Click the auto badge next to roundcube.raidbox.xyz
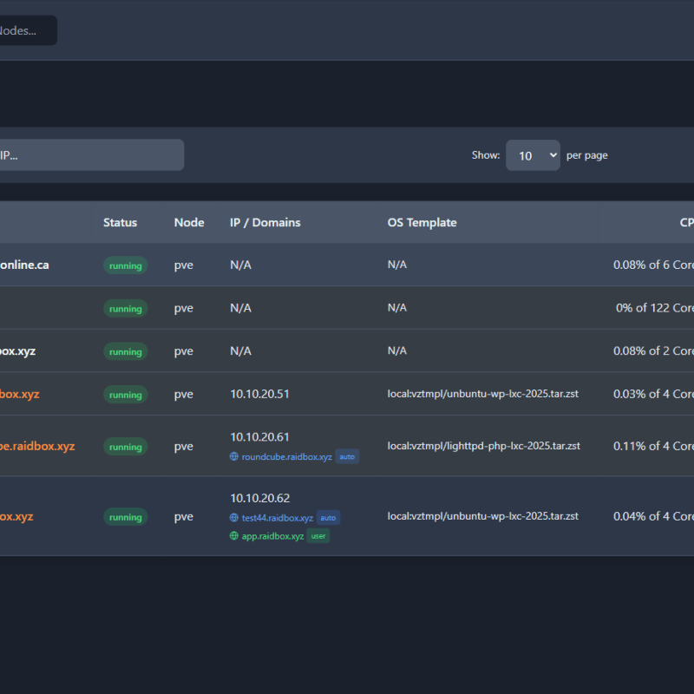The image size is (694, 694). tap(347, 456)
